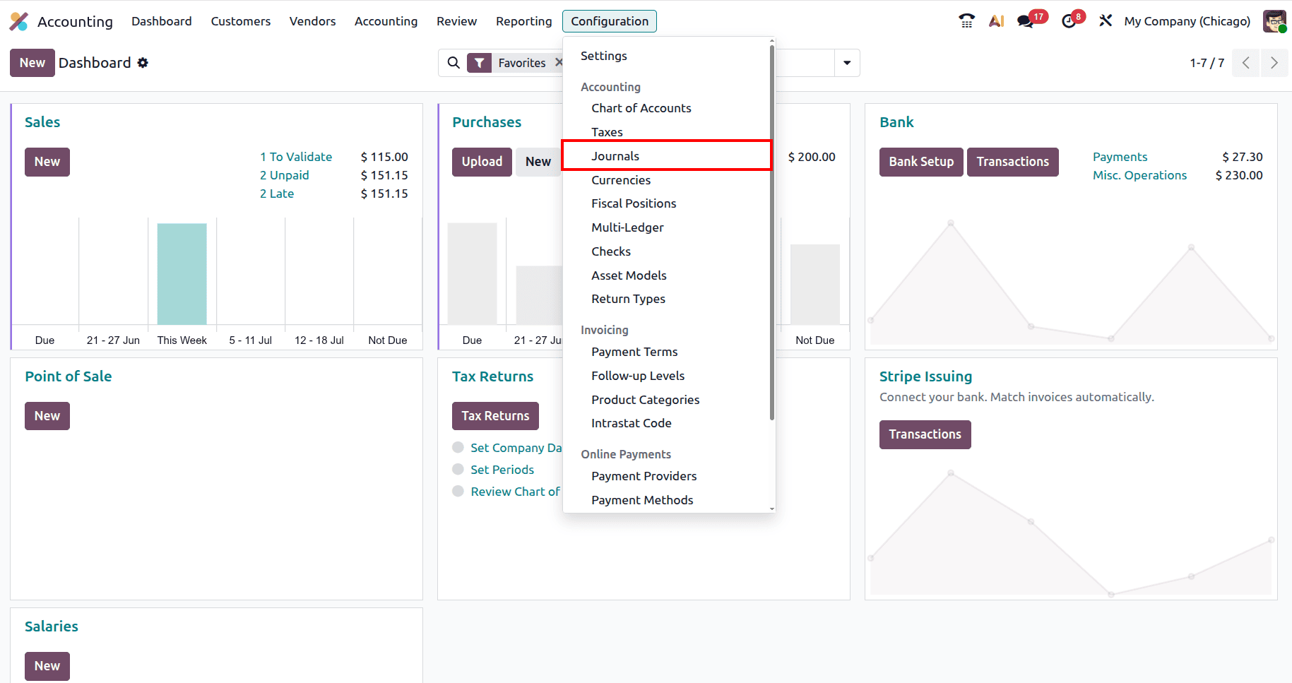Screen dimensions: 1292x683
Task: Click Transactions in the Stripe Issuing card
Action: [x=925, y=434]
